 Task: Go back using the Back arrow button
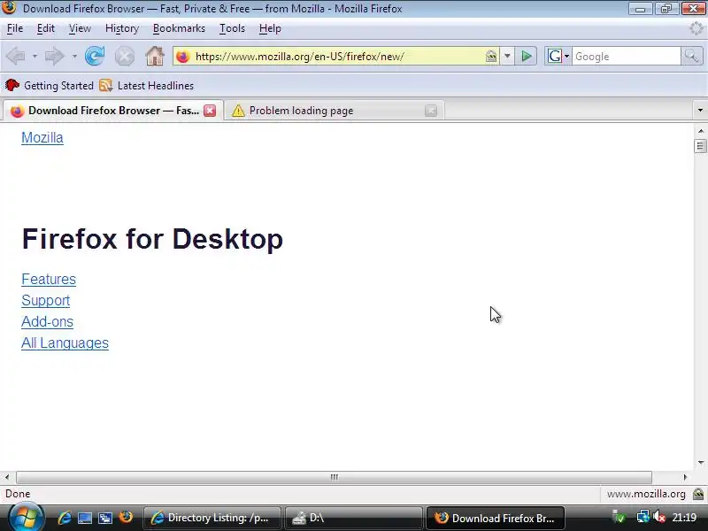click(x=16, y=57)
